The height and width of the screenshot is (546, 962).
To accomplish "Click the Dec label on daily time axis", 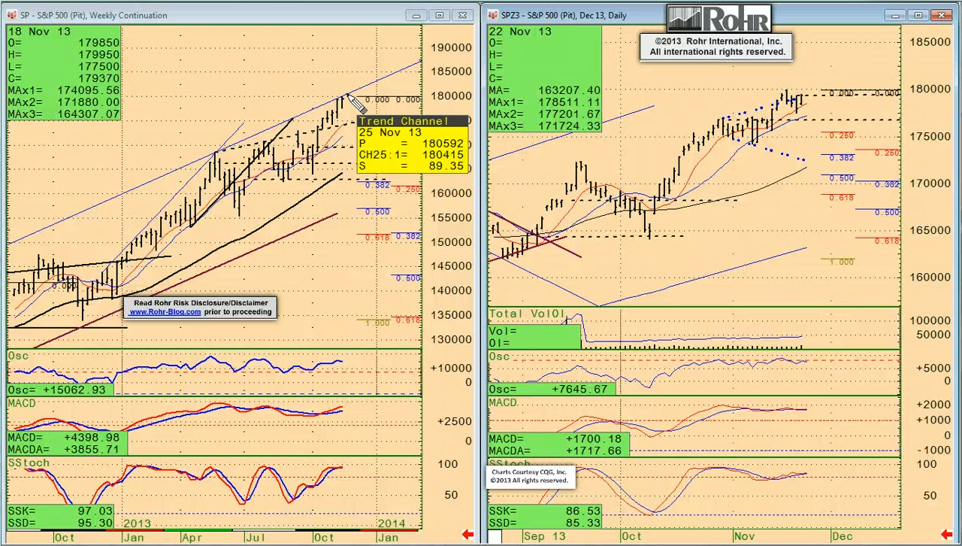I will click(843, 536).
